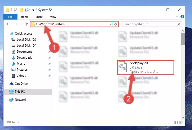
Task: Select the npdsplay.dll file
Action: coord(146,67)
